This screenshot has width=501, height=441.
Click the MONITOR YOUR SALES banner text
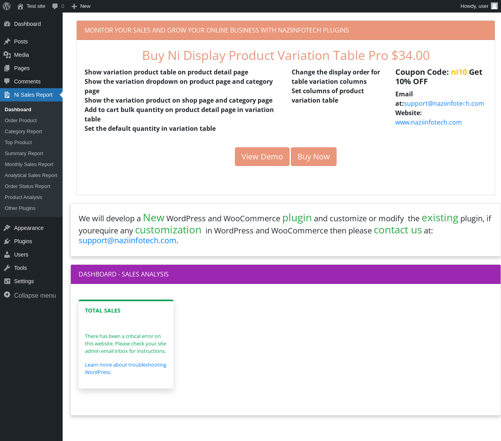click(x=217, y=30)
